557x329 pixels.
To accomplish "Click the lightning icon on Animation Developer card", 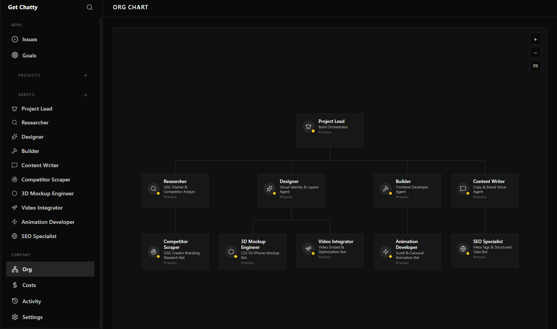I will pos(386,252).
